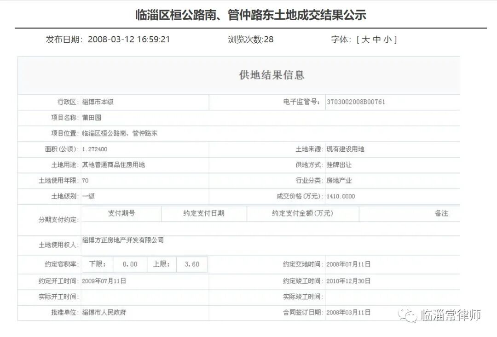
Task: Select project location 临淄区桓公路南、管仲路东 in table
Action: [x=120, y=133]
